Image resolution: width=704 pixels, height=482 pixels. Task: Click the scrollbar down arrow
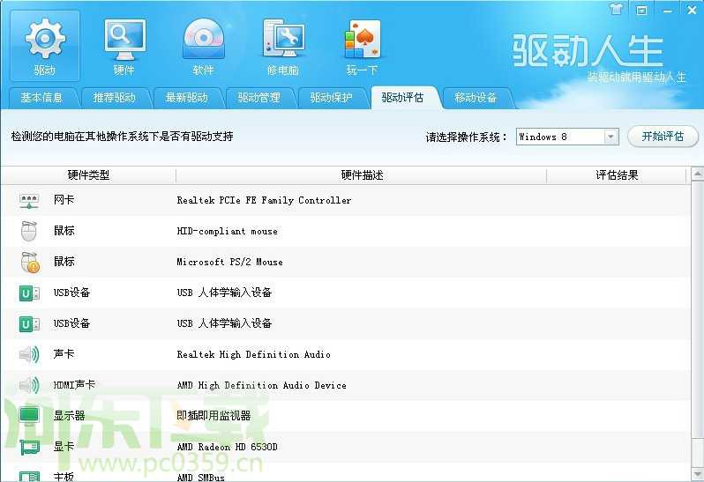697,473
